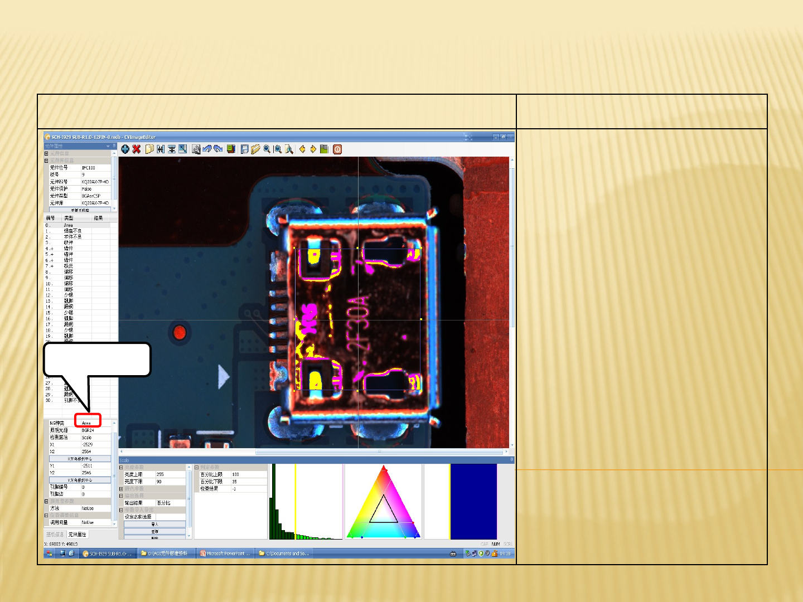
Task: Click the colored book library icon
Action: tap(231, 149)
